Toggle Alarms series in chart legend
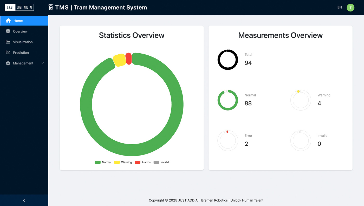The height and width of the screenshot is (206, 364). (x=143, y=162)
